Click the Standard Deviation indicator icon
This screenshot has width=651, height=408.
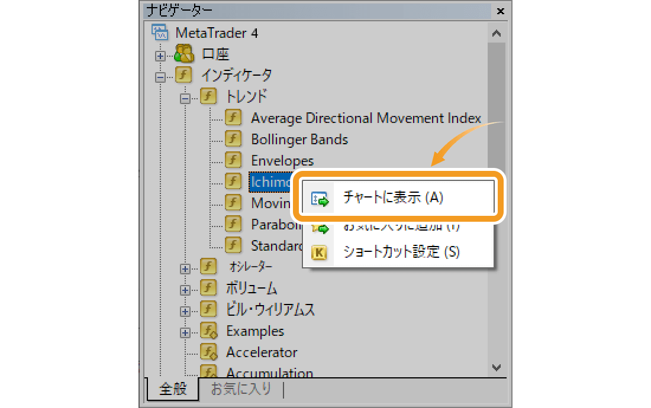[x=233, y=245]
